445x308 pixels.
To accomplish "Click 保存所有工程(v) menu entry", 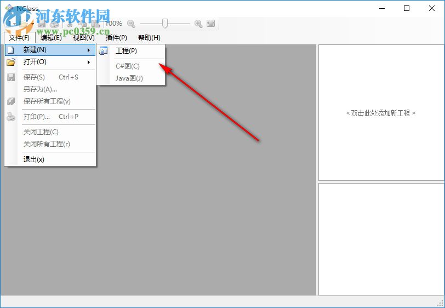I will [50, 101].
